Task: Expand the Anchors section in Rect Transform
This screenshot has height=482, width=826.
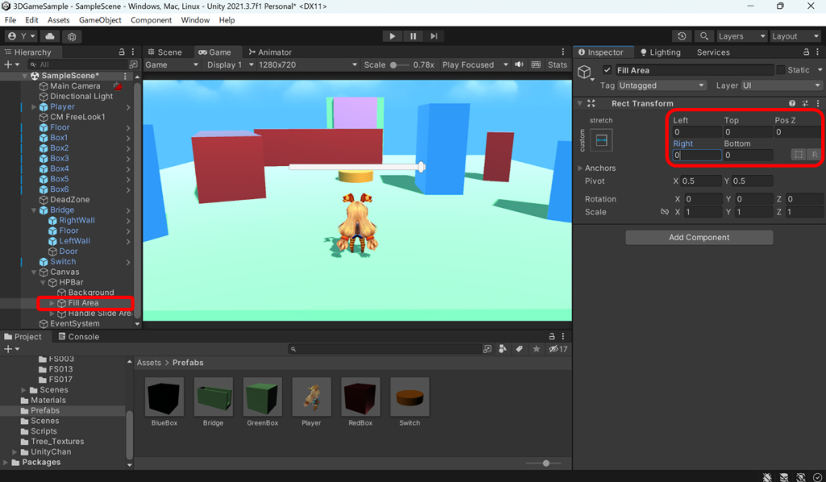Action: pyautogui.click(x=580, y=166)
